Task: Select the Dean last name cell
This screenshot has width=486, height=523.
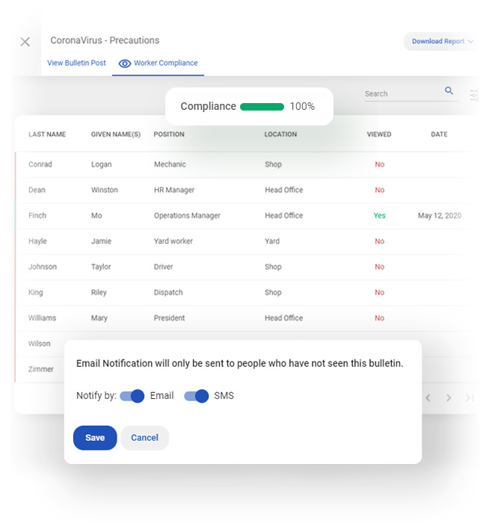Action: tap(37, 190)
